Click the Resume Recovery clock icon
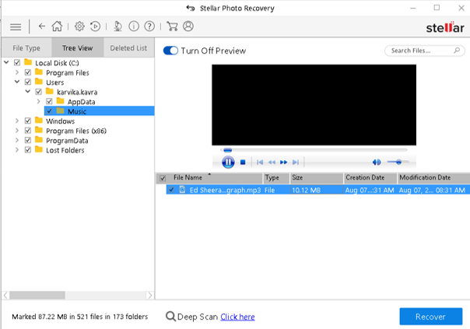 point(95,26)
